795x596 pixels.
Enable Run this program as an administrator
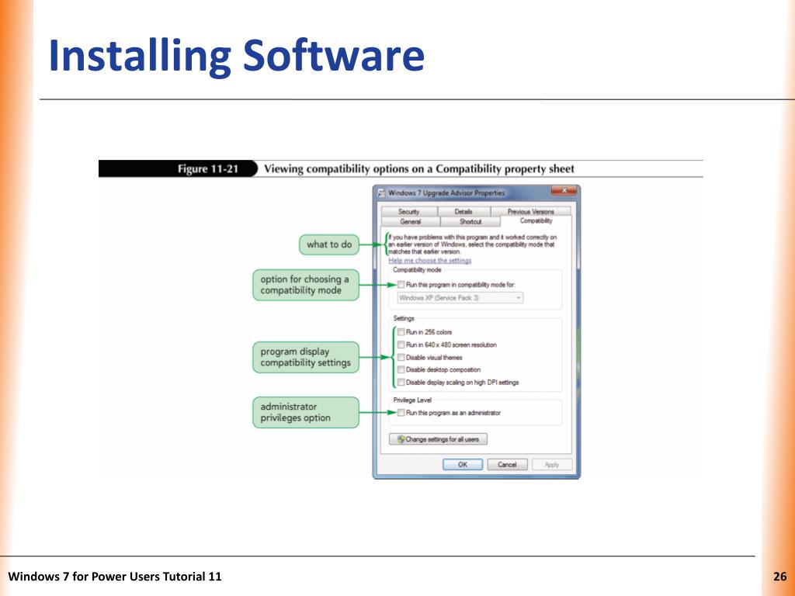coord(401,413)
